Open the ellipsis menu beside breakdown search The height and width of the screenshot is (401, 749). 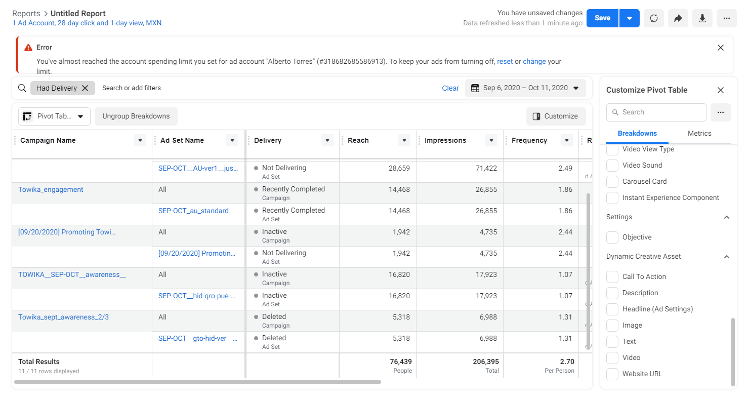[x=721, y=112]
